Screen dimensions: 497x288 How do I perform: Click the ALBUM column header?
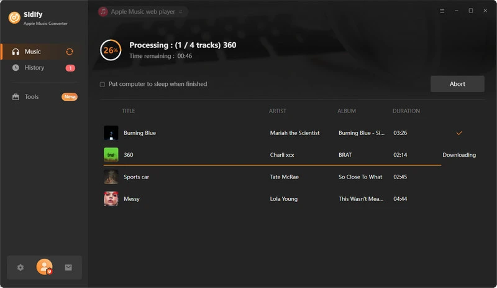point(347,111)
